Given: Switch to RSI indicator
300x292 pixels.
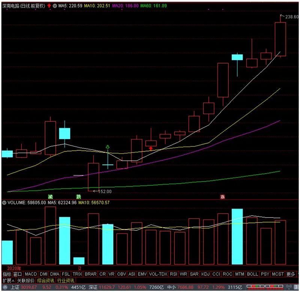Looking at the screenshot, I should pos(174,274).
